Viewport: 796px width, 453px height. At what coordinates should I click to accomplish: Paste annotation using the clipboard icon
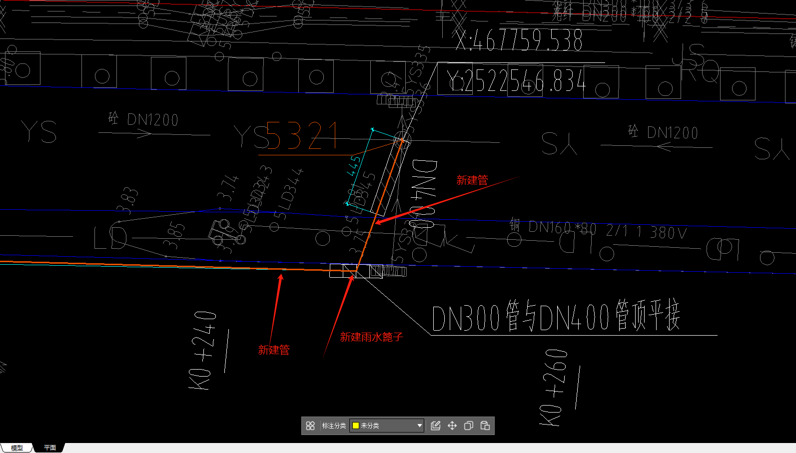(x=485, y=426)
